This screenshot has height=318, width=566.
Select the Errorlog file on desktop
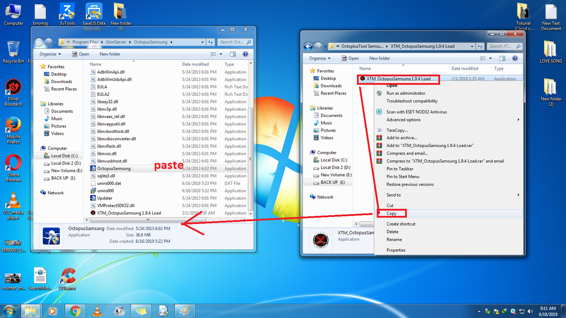40,14
